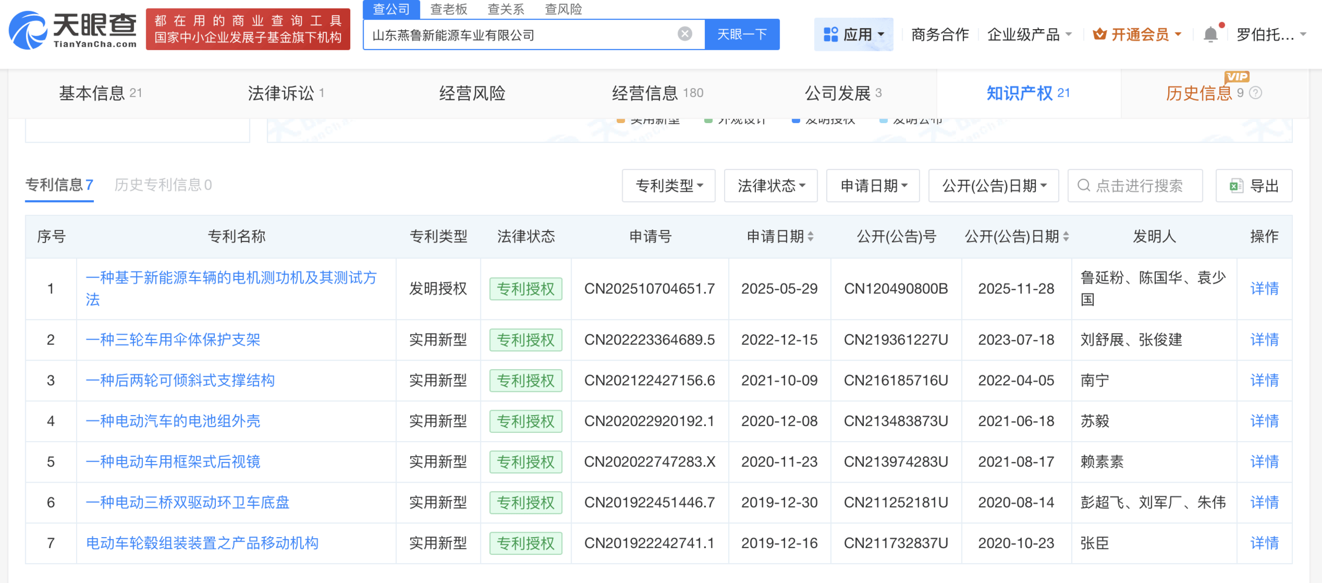1322x583 pixels.
Task: Expand the 企业级产品 menu
Action: [x=1028, y=35]
